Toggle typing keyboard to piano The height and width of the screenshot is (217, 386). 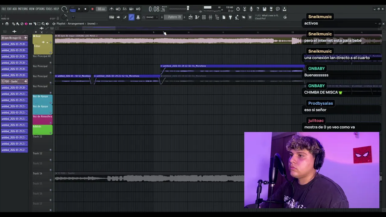click(x=112, y=17)
